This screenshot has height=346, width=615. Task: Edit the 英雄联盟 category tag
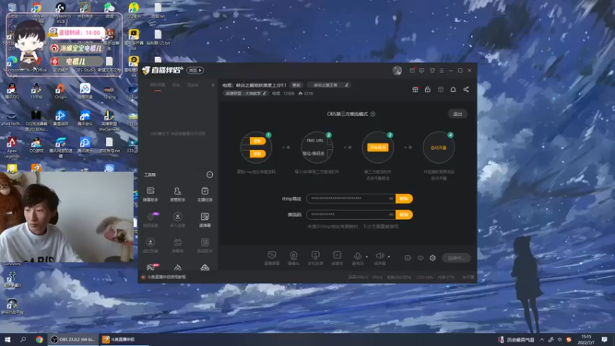tap(245, 93)
